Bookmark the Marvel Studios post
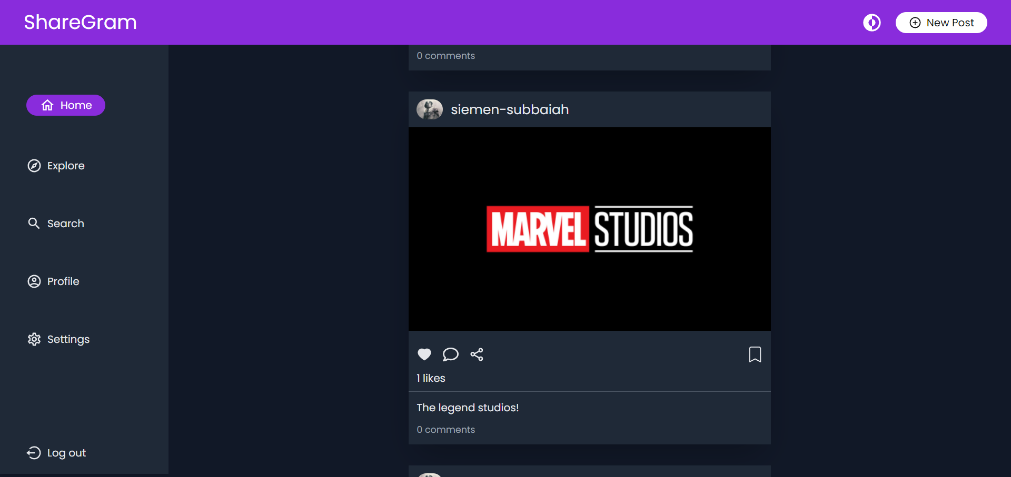 [755, 354]
